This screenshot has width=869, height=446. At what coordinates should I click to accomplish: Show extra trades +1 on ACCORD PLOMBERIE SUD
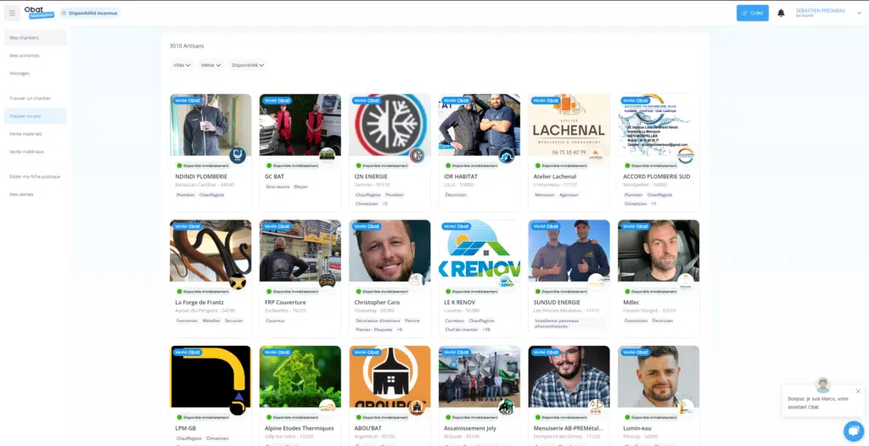(x=653, y=203)
